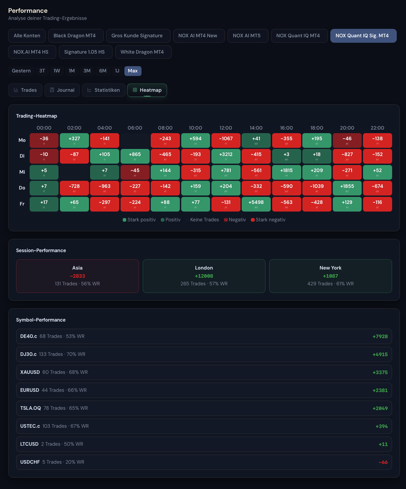Screen dimensions: 406x489
Task: Open the Trades tab
Action: click(25, 90)
